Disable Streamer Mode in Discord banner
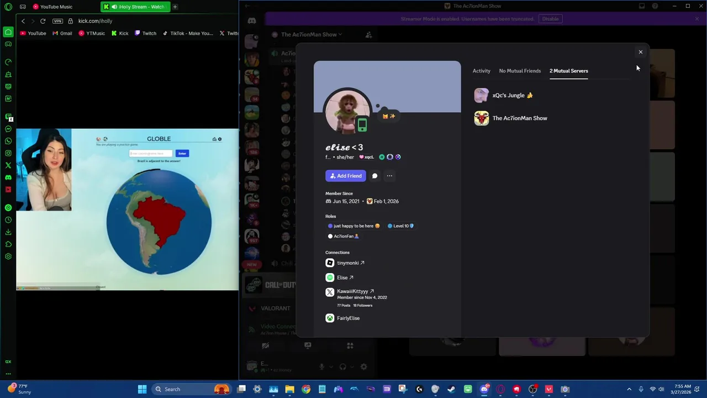707x398 pixels. [550, 19]
